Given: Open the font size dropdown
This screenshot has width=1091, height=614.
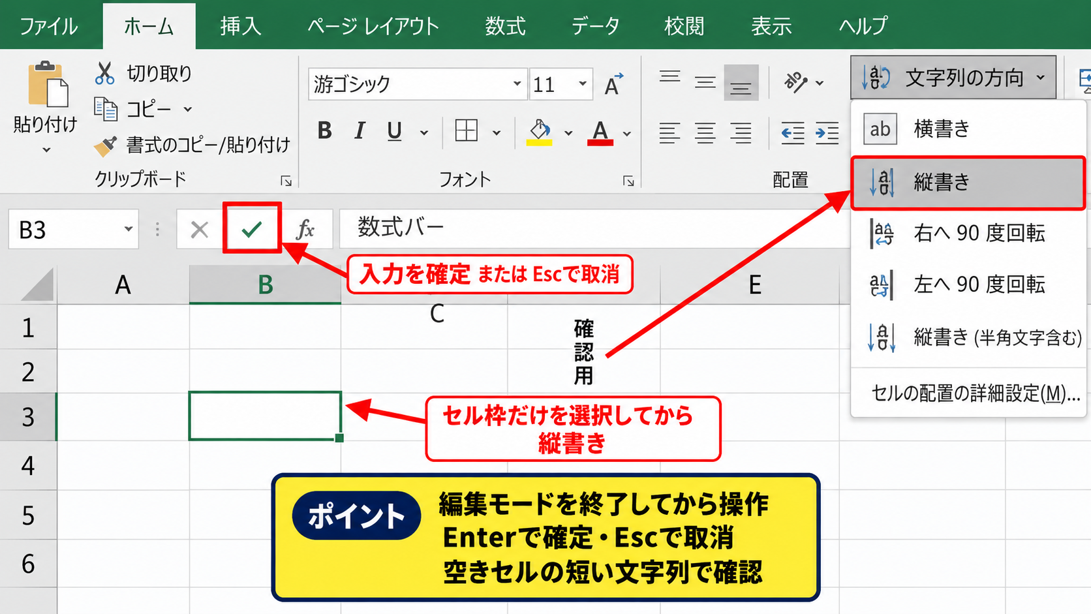Looking at the screenshot, I should (x=583, y=84).
